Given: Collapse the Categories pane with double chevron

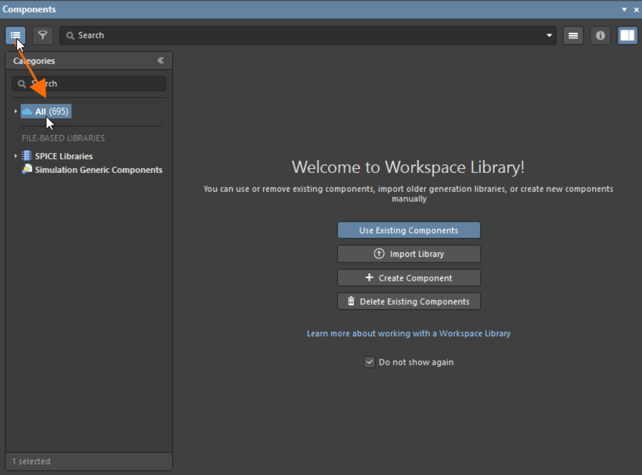Looking at the screenshot, I should [160, 61].
